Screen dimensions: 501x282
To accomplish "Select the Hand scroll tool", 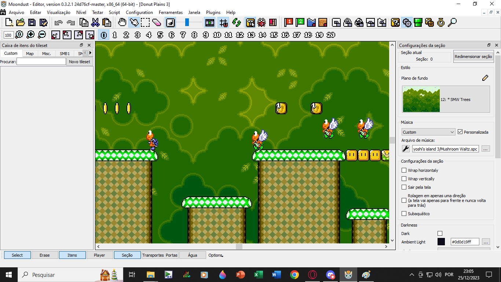I will (122, 22).
